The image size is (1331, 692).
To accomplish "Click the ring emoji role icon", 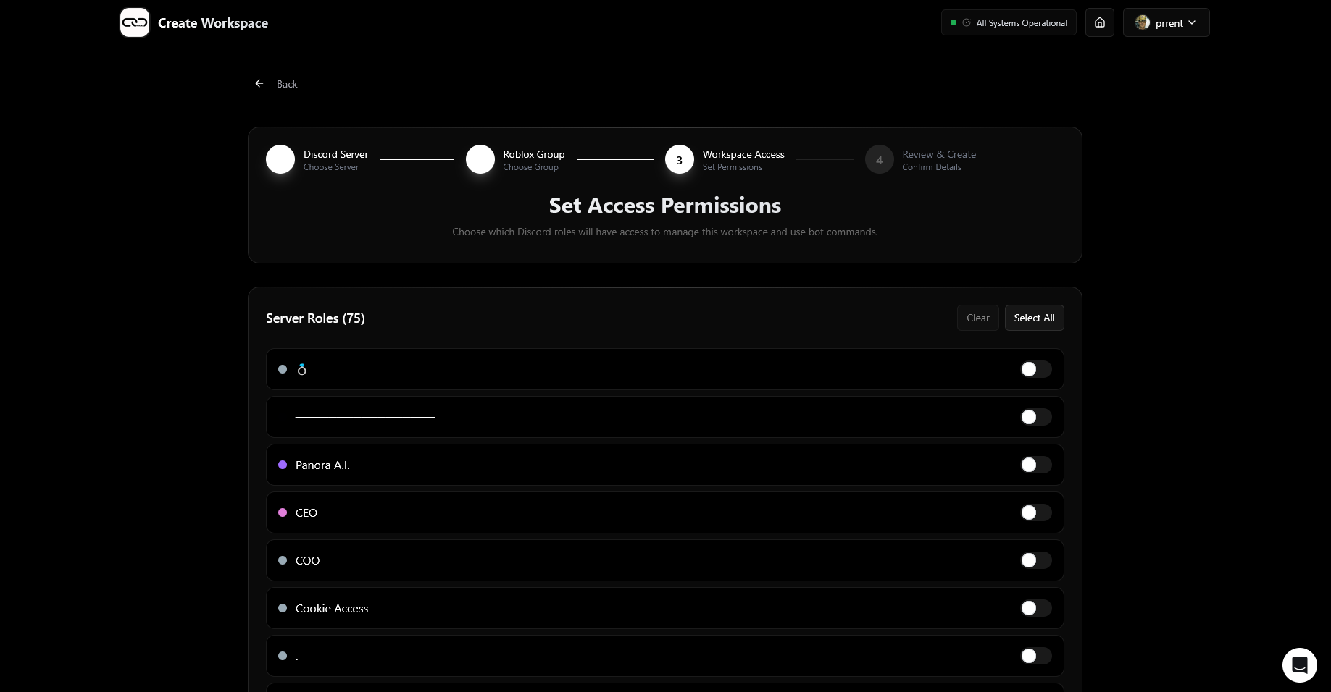I will [x=302, y=370].
